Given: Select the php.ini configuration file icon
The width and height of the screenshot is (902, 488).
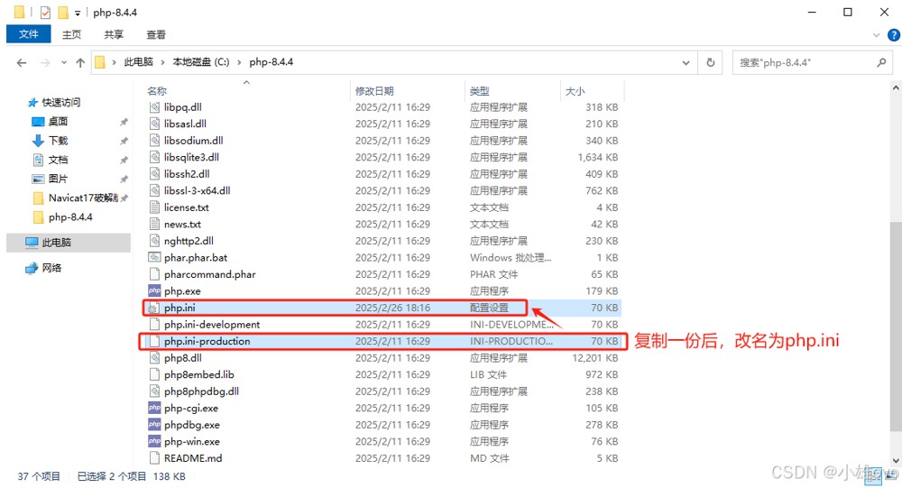Looking at the screenshot, I should click(154, 308).
